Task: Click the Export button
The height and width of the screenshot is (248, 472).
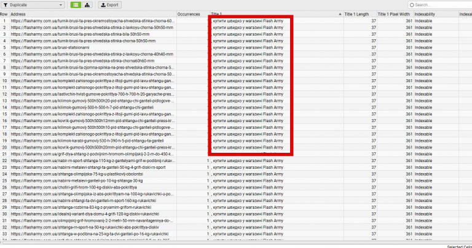Action: tap(109, 5)
